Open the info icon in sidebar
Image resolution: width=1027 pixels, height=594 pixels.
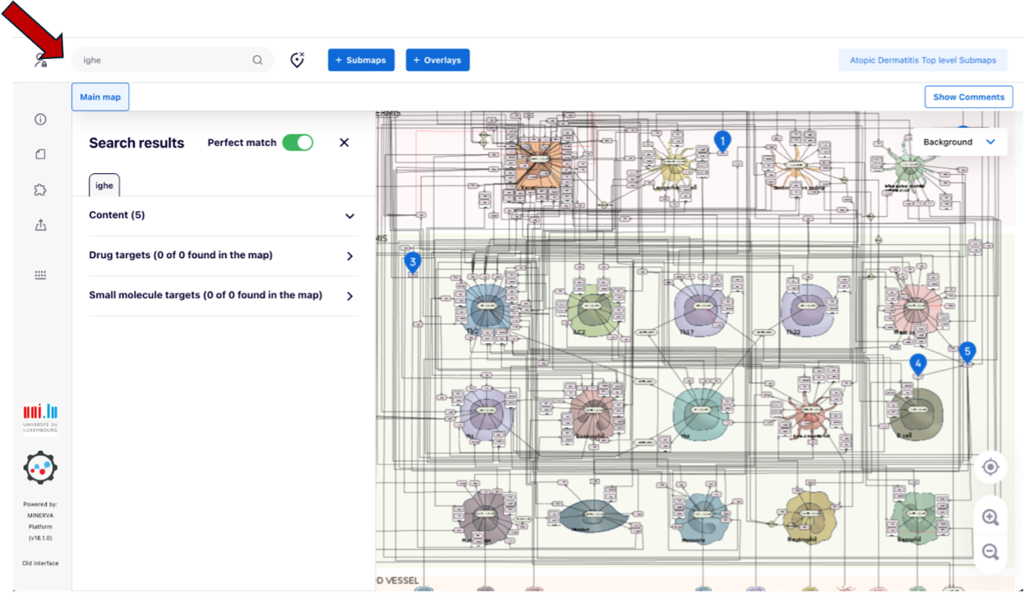[41, 120]
